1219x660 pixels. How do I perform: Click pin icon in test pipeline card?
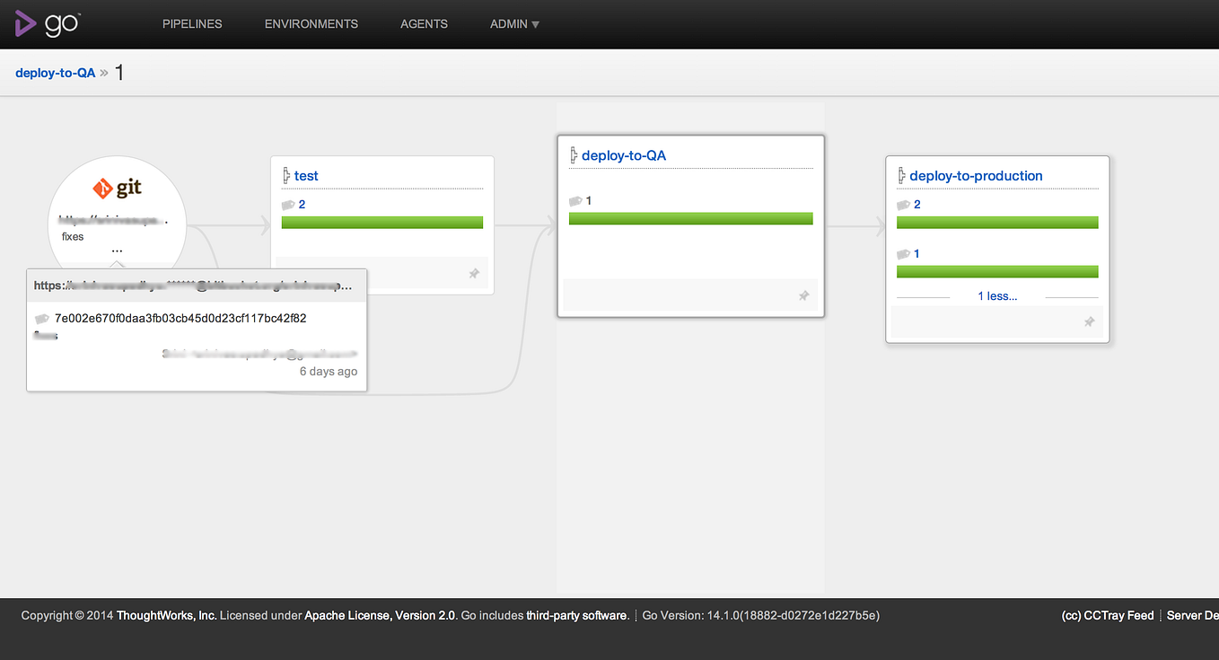pos(474,274)
